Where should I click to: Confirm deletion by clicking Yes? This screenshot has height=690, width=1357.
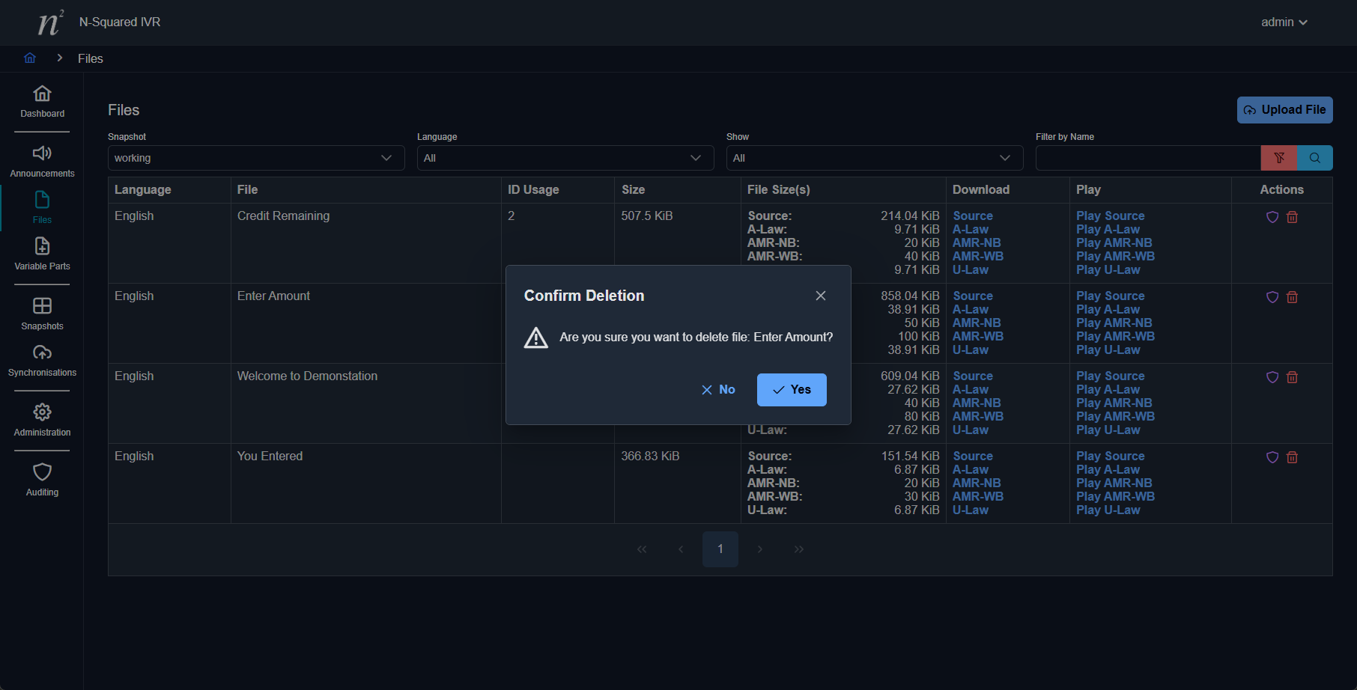[x=792, y=390]
